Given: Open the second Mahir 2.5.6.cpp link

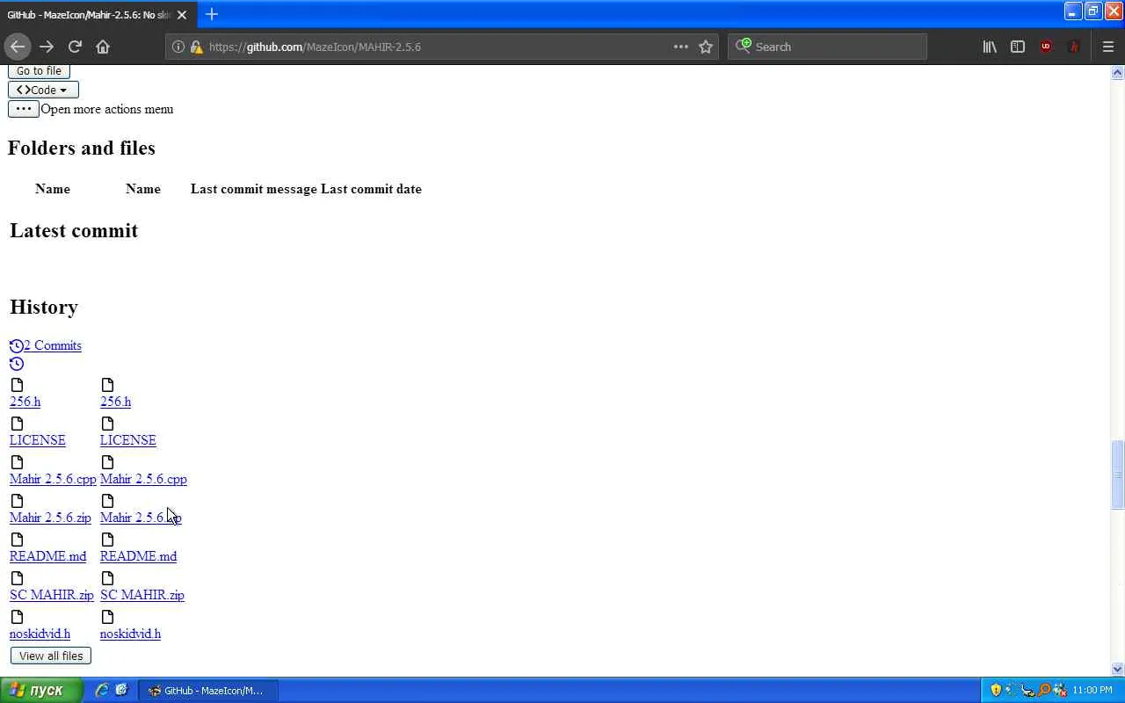Looking at the screenshot, I should pyautogui.click(x=143, y=479).
